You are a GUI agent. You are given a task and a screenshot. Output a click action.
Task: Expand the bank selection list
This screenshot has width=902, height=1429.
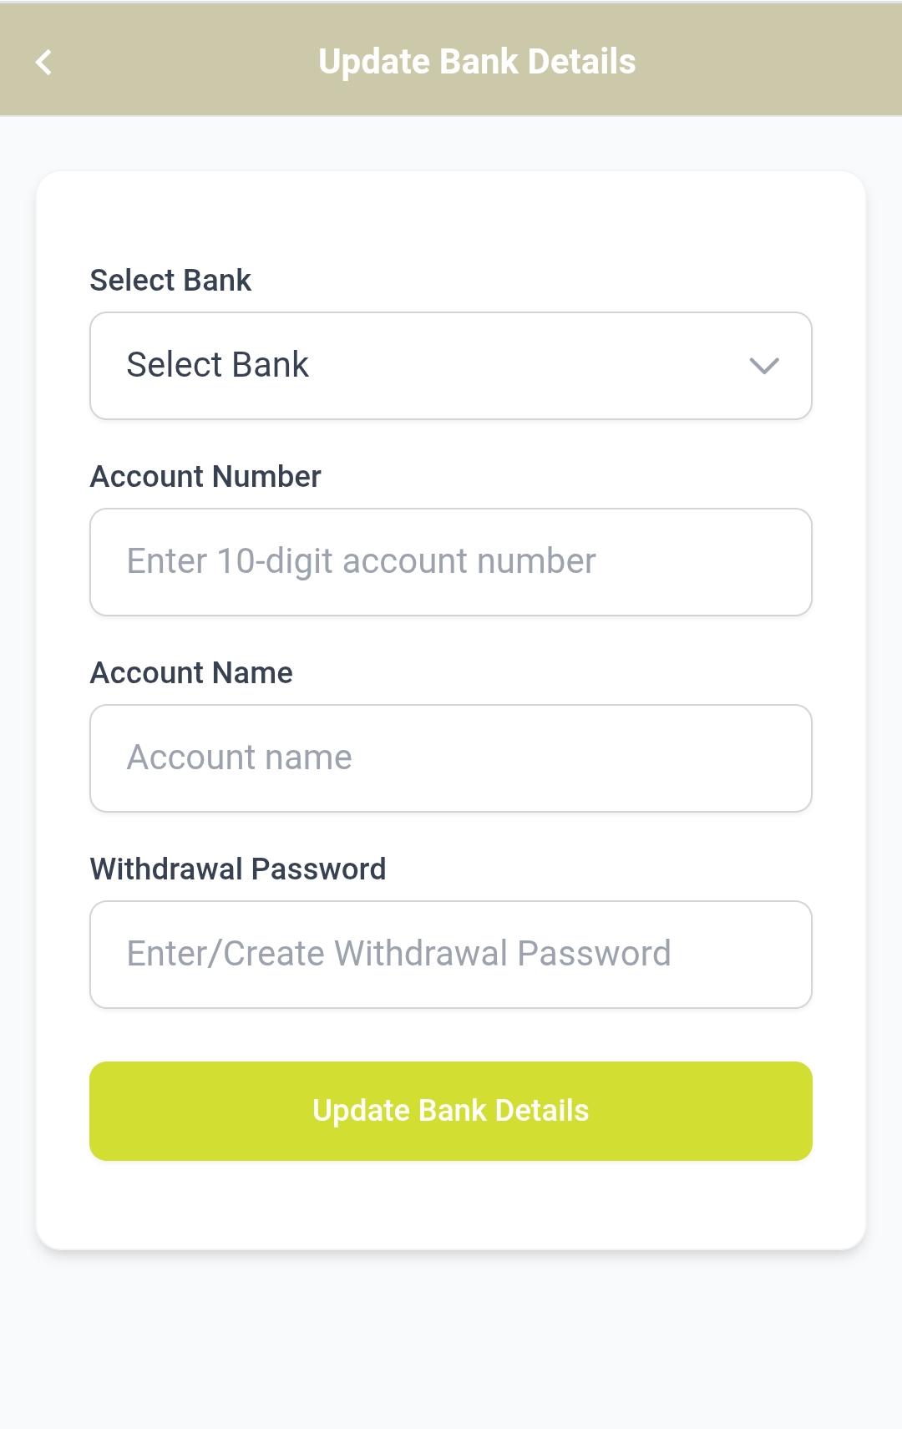tap(451, 365)
